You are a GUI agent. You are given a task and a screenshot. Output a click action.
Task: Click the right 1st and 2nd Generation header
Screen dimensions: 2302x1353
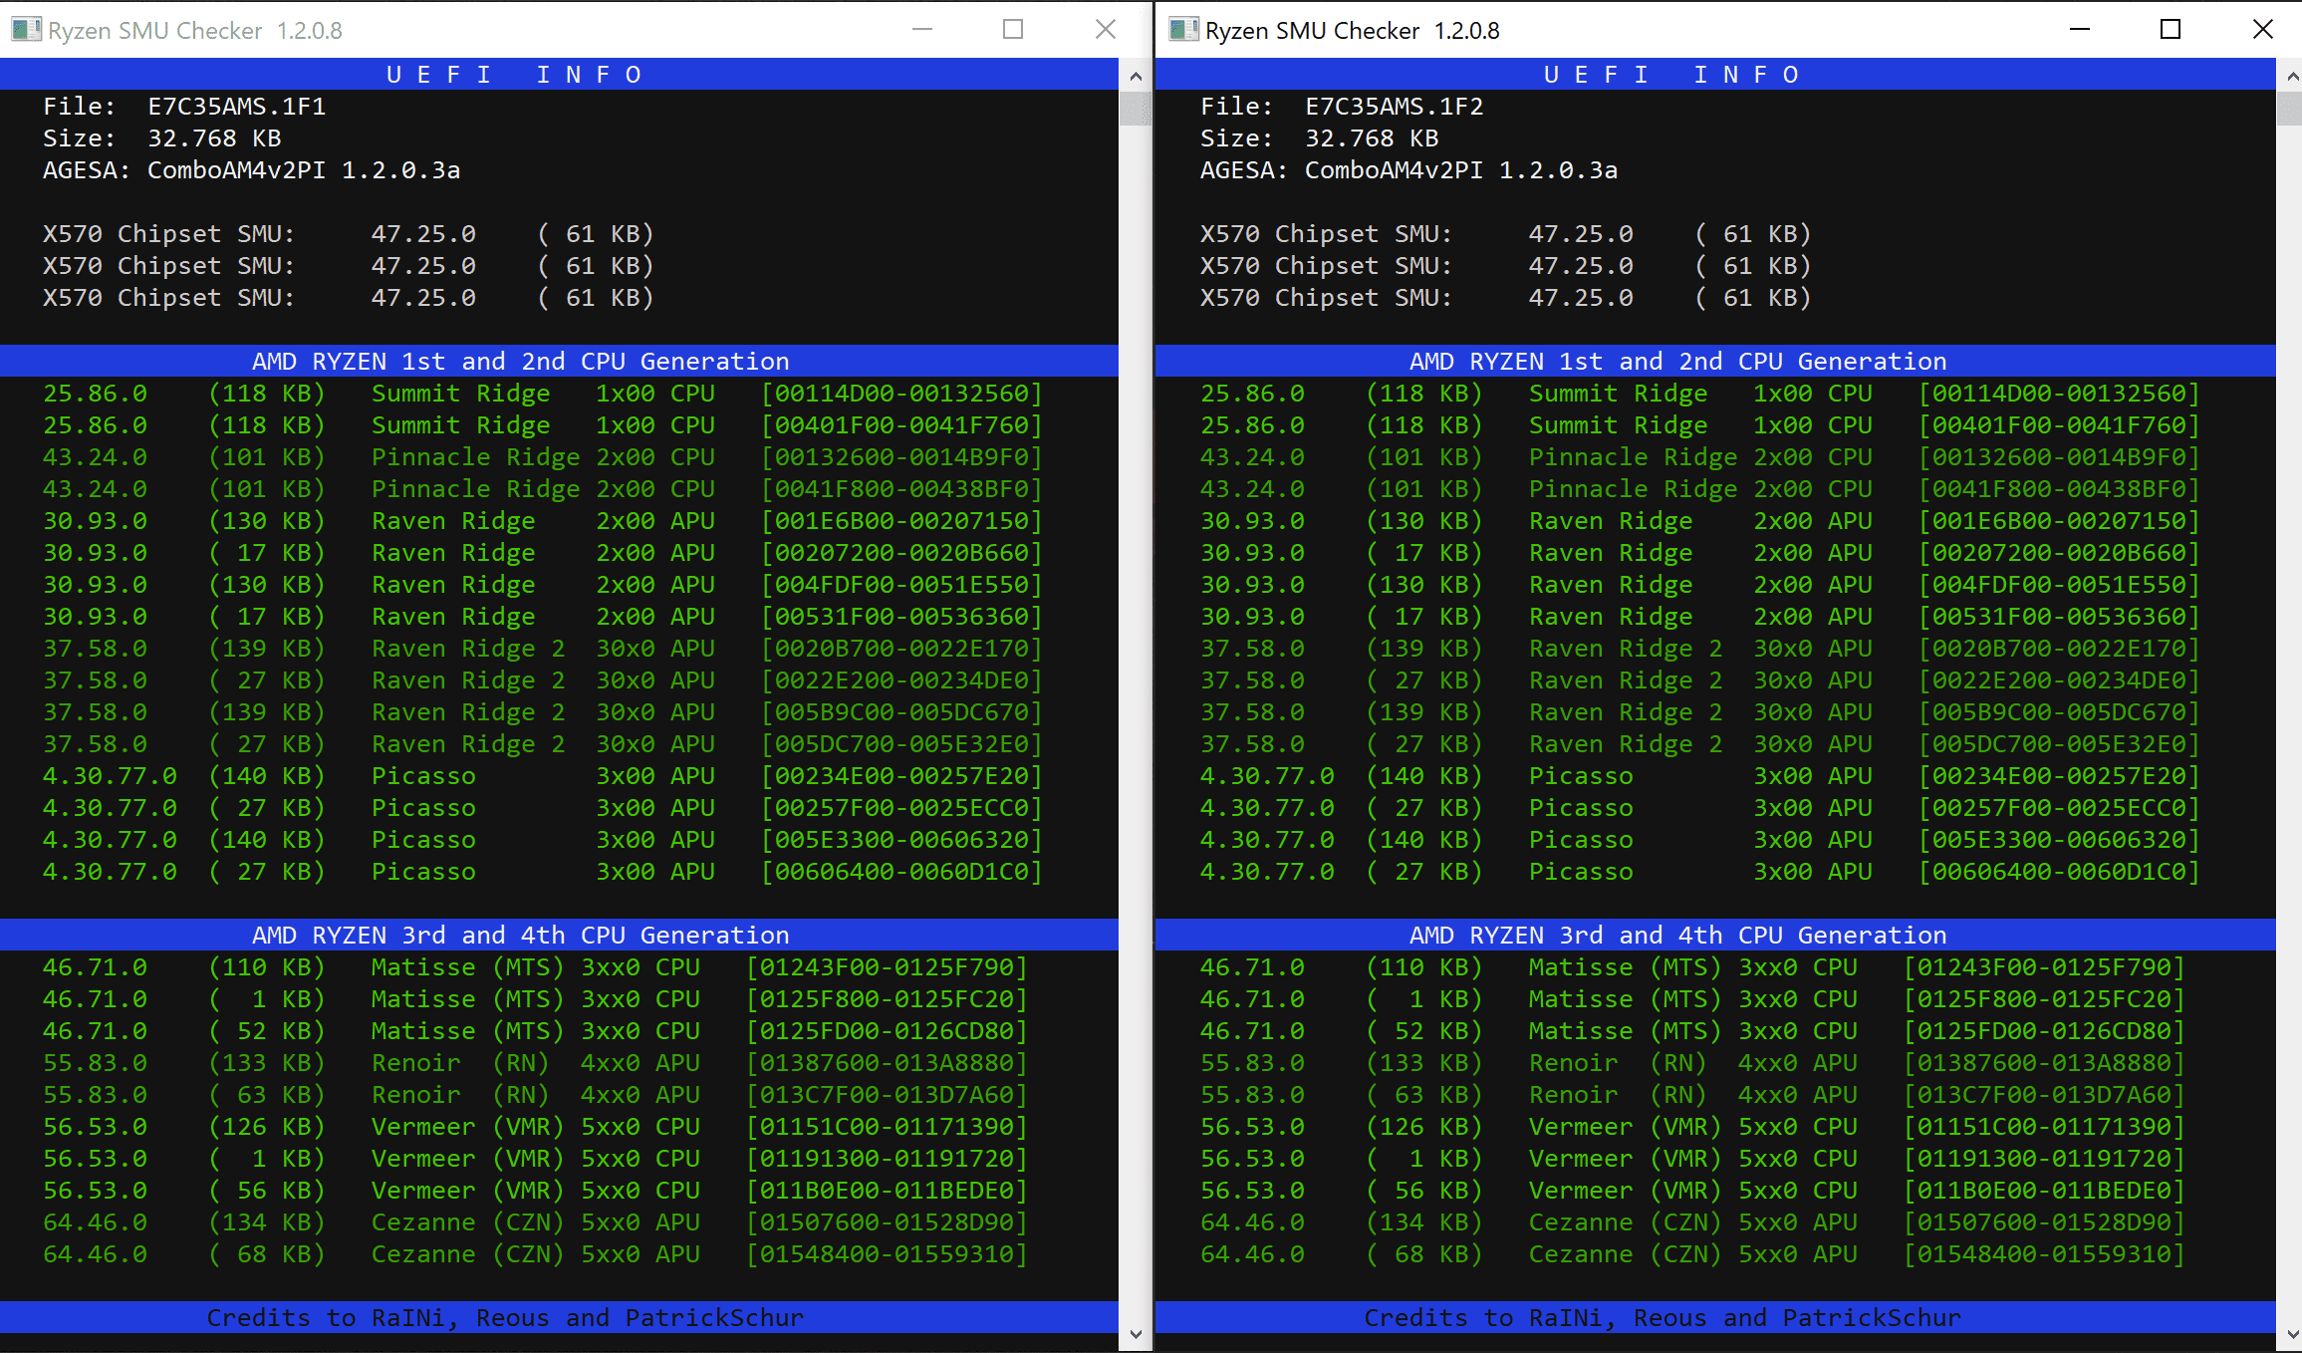click(1677, 361)
